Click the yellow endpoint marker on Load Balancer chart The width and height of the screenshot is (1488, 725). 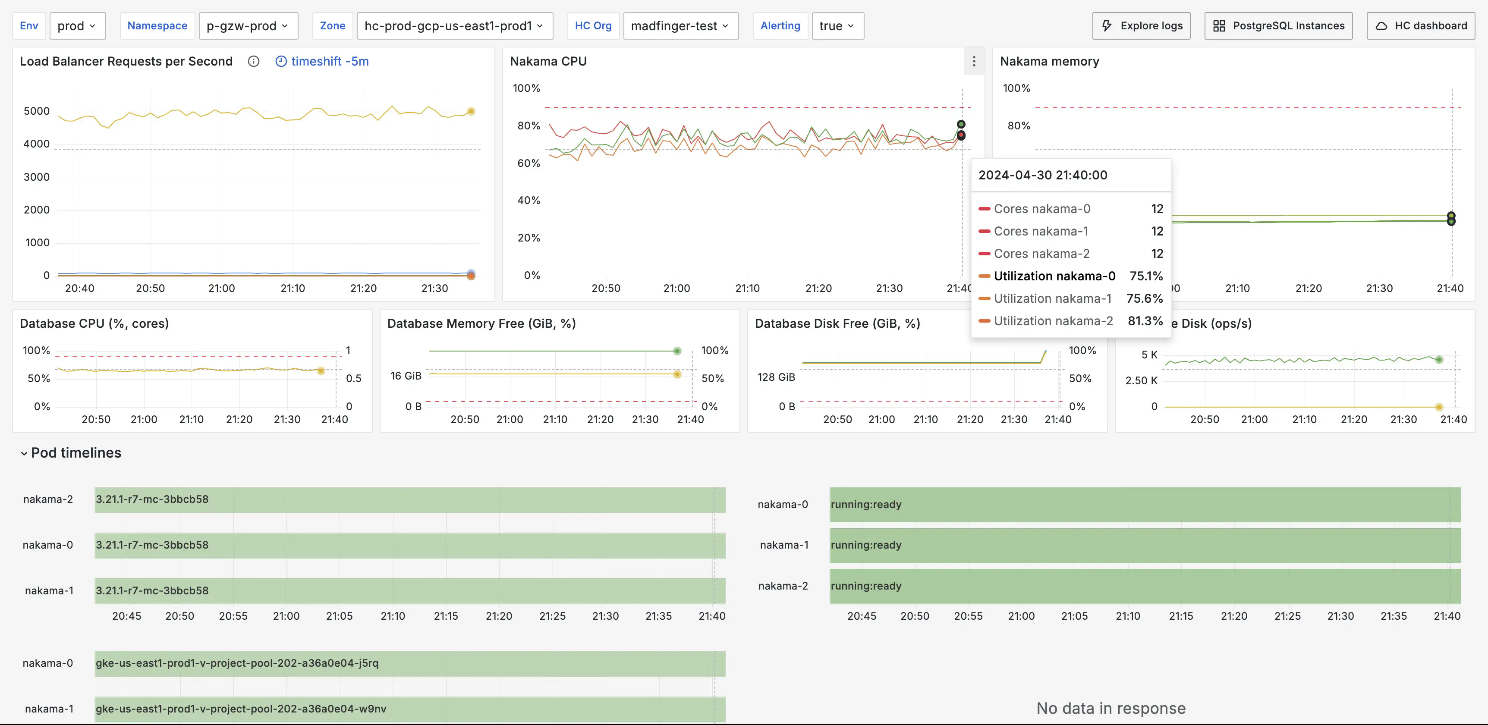[471, 111]
